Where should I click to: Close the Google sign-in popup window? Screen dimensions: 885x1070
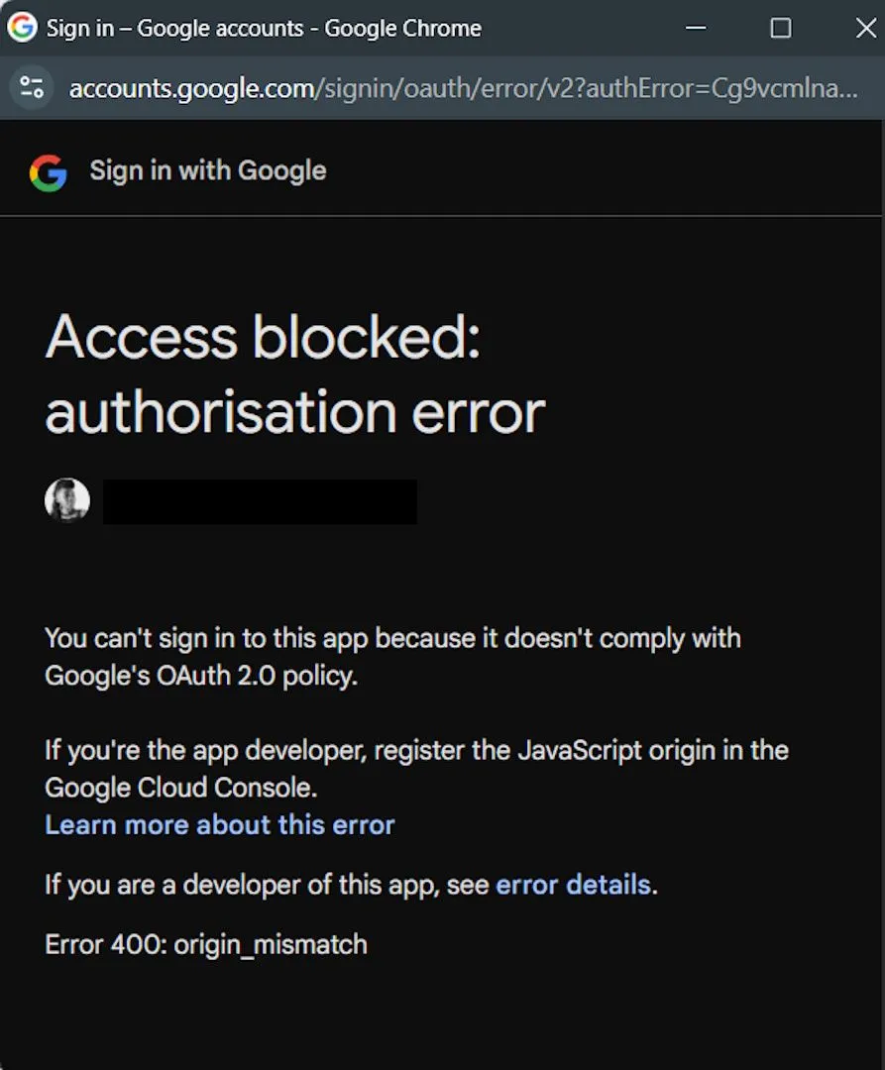pos(865,28)
